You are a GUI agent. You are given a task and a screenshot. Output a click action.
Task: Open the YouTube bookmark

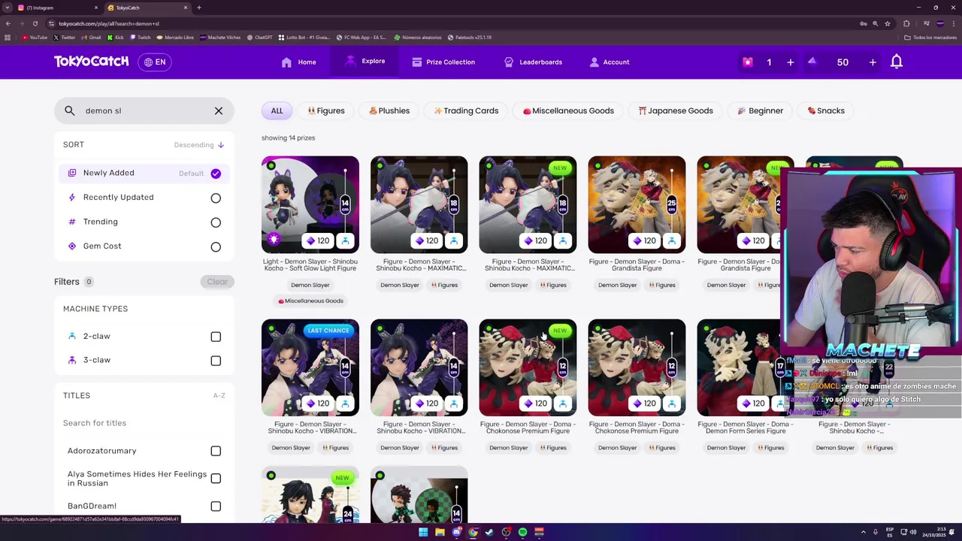(35, 37)
